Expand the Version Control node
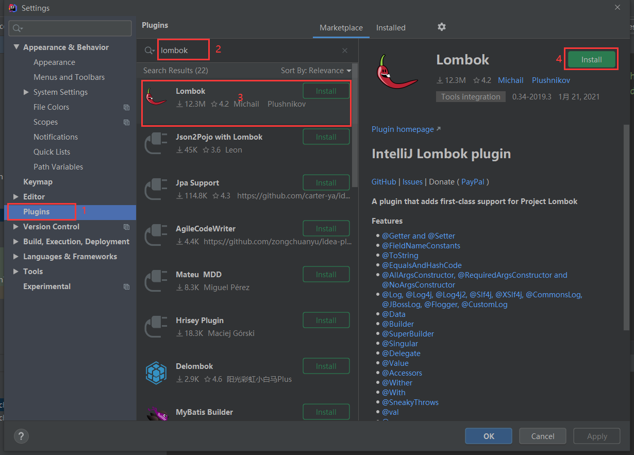 click(16, 227)
